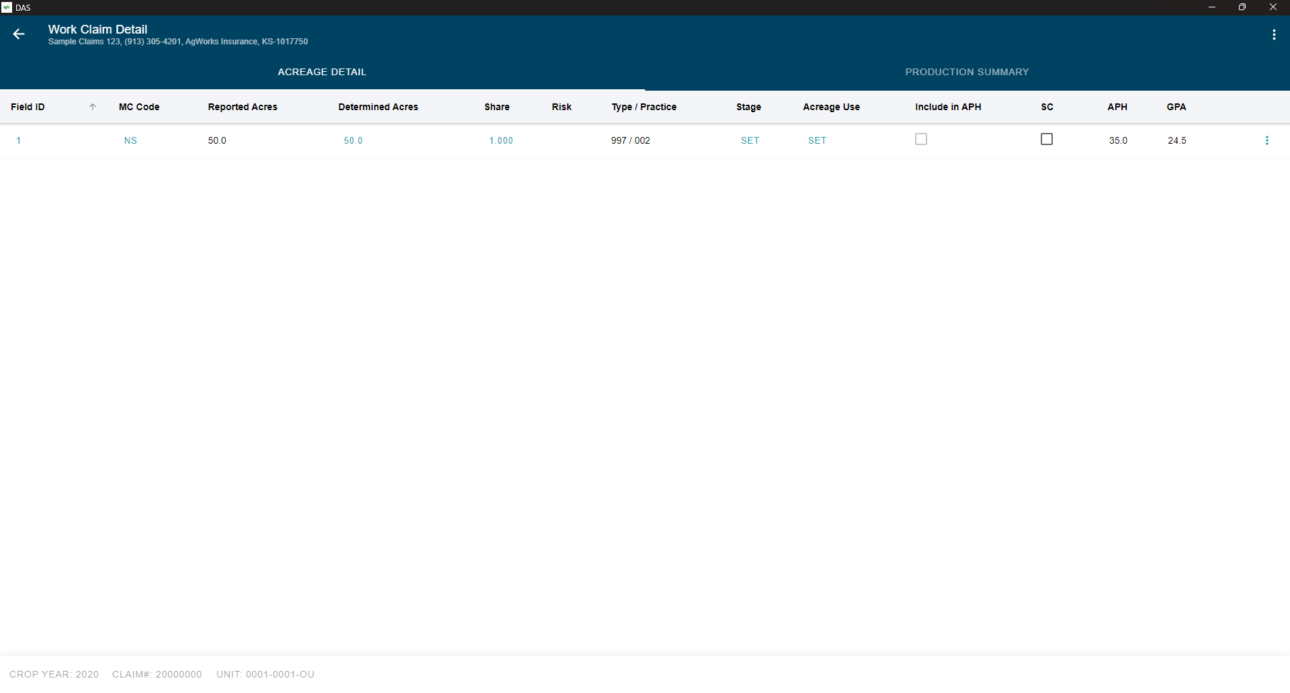Open Field ID 1 link
The width and height of the screenshot is (1290, 693).
tap(19, 140)
